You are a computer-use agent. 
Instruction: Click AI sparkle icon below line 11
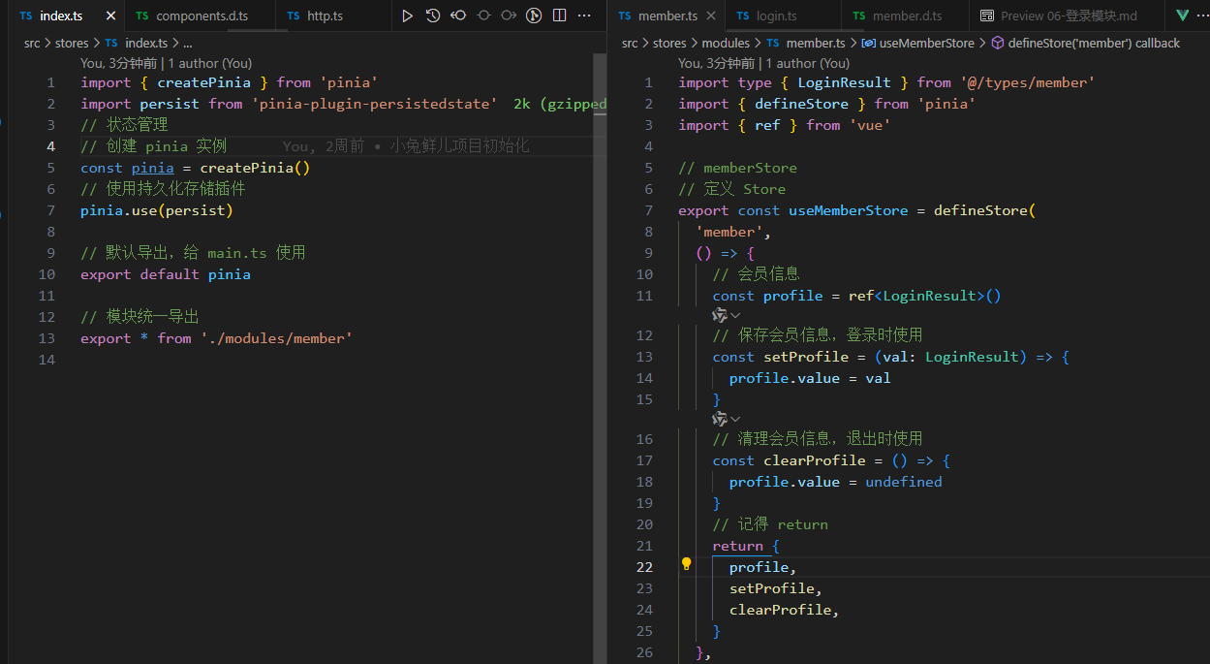[x=719, y=315]
